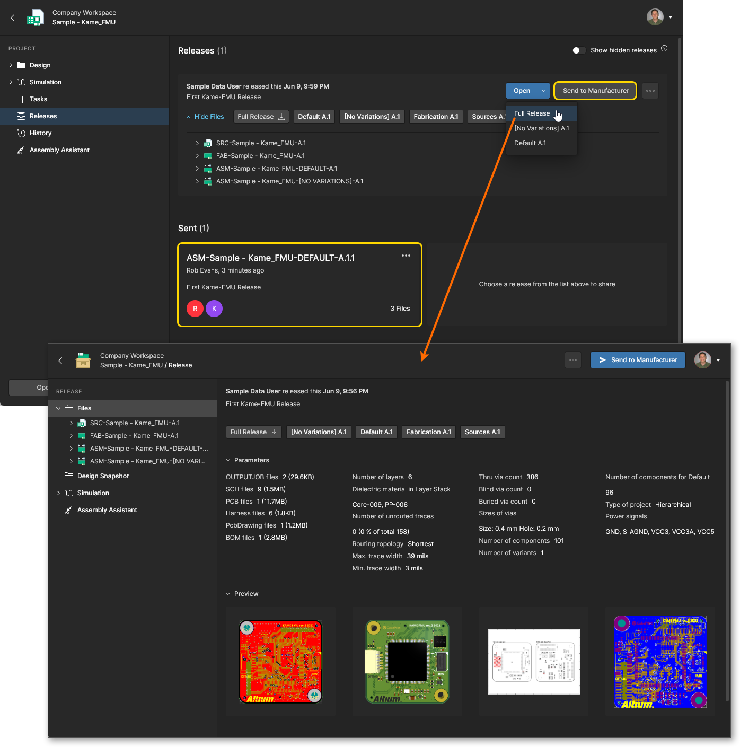This screenshot has height=747, width=740.
Task: Open green 3D board preview thumbnail
Action: pos(407,661)
